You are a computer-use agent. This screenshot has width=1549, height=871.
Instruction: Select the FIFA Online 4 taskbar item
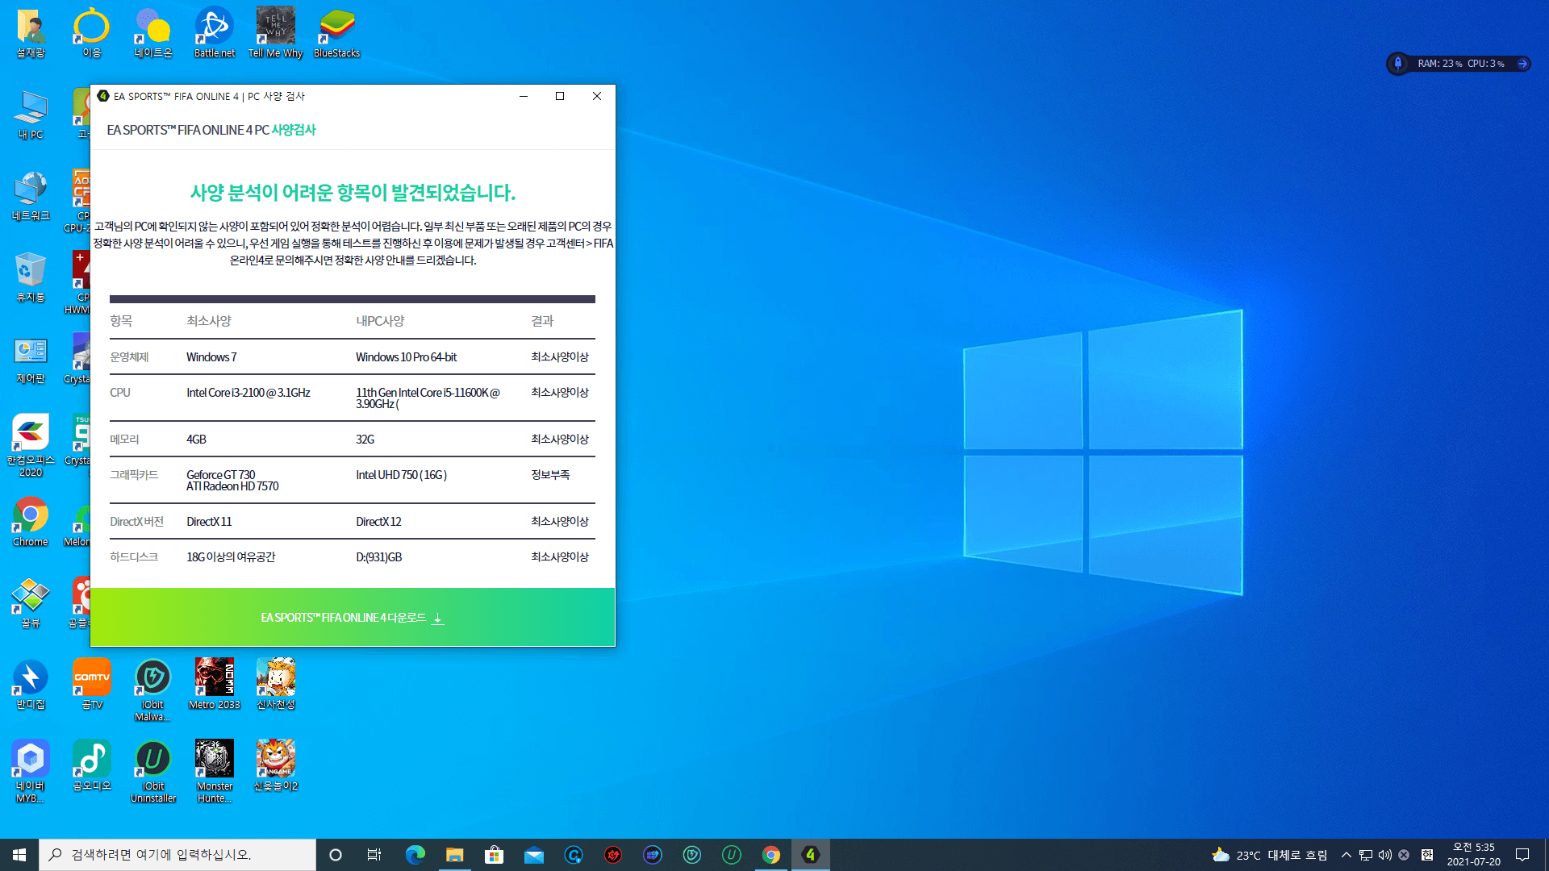click(811, 855)
